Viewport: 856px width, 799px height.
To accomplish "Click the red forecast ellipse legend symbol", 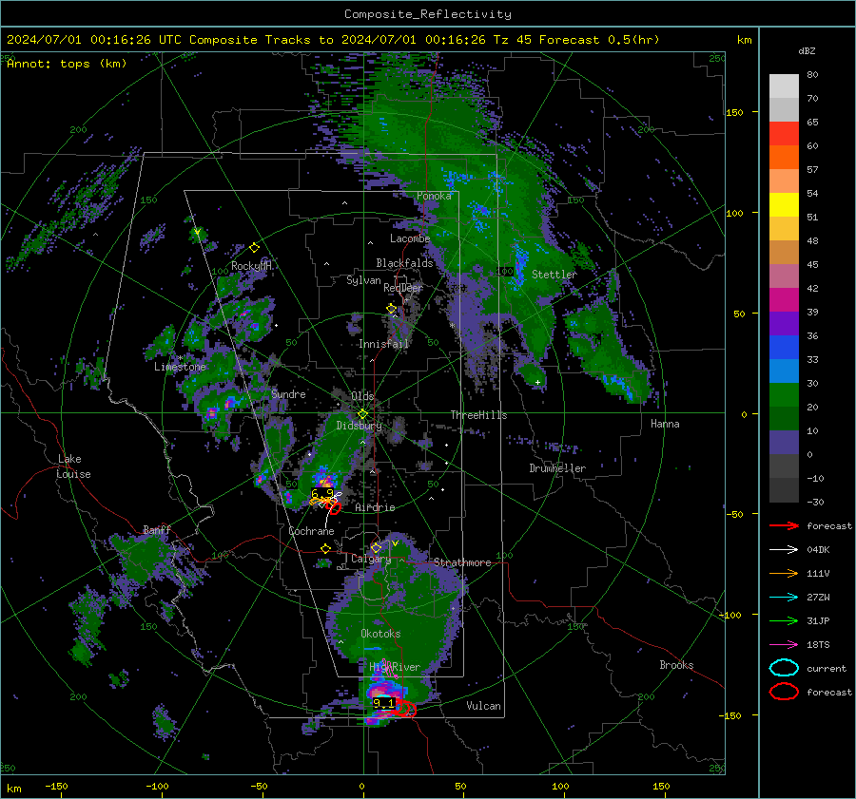I will click(x=784, y=692).
